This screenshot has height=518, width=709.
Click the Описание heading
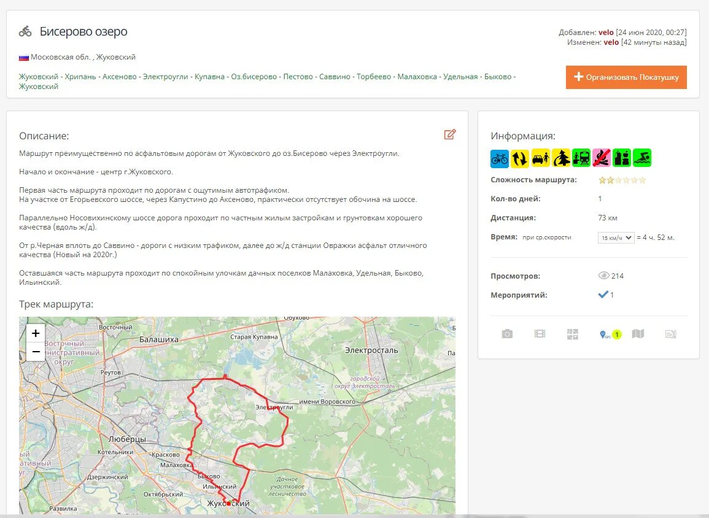click(44, 136)
